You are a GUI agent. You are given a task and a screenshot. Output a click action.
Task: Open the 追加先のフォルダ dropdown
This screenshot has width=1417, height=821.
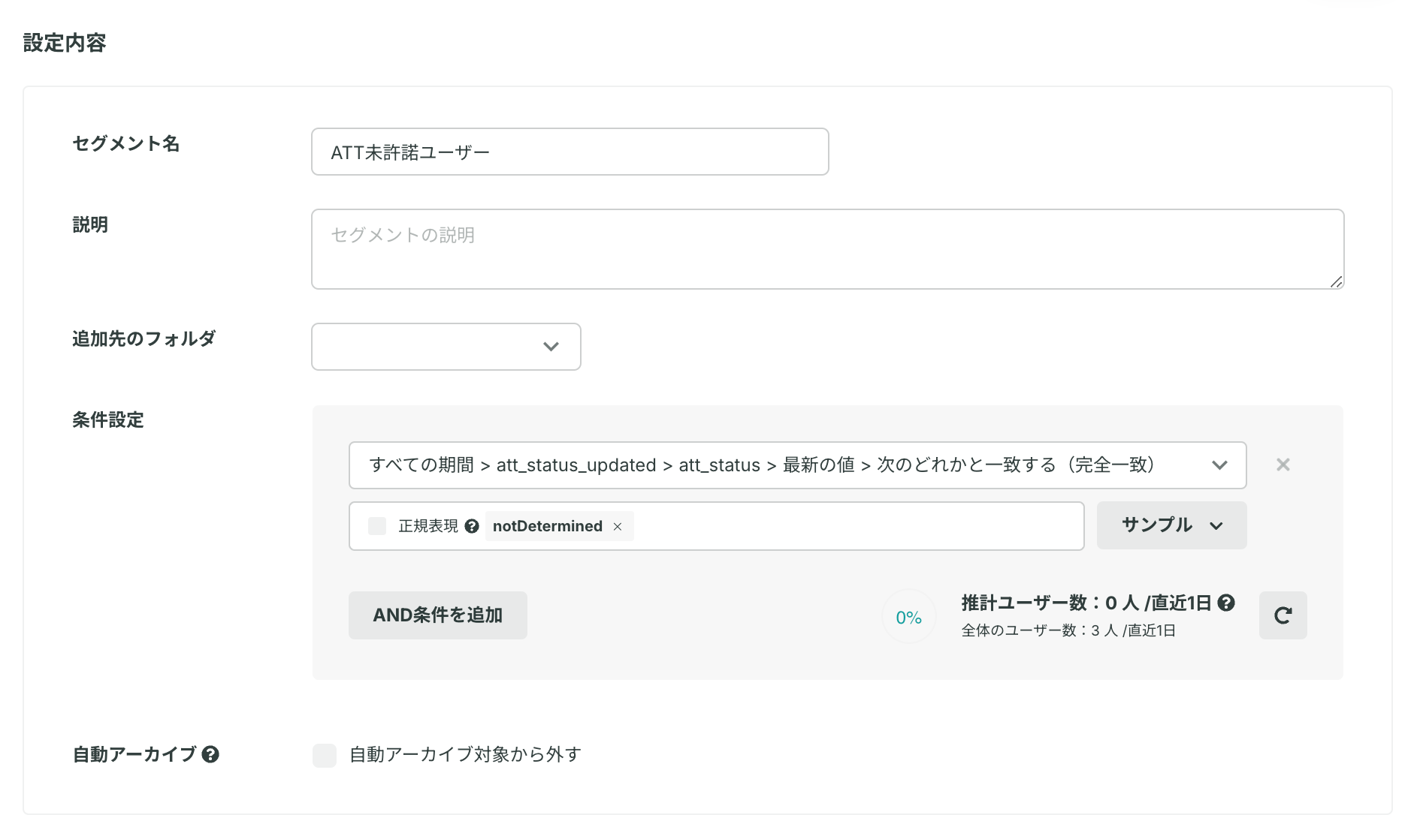(446, 347)
